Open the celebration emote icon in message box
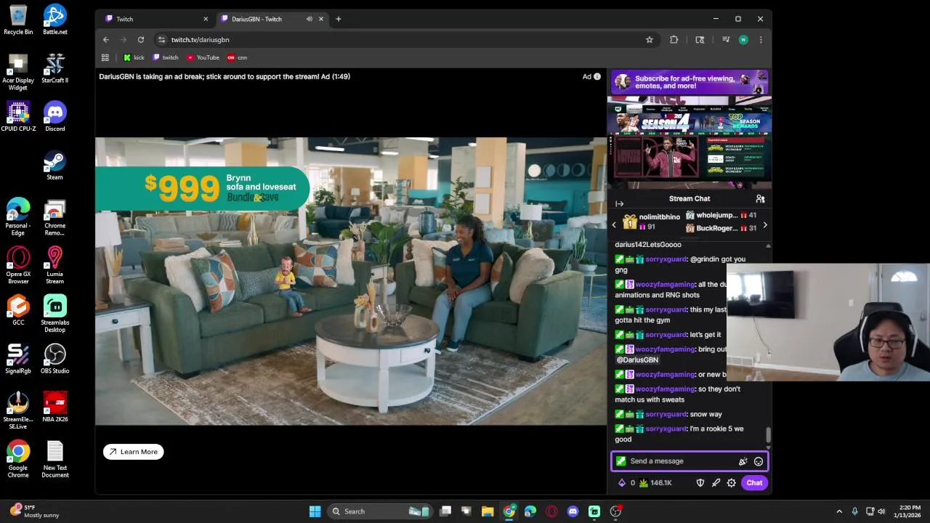930x523 pixels. pyautogui.click(x=743, y=461)
